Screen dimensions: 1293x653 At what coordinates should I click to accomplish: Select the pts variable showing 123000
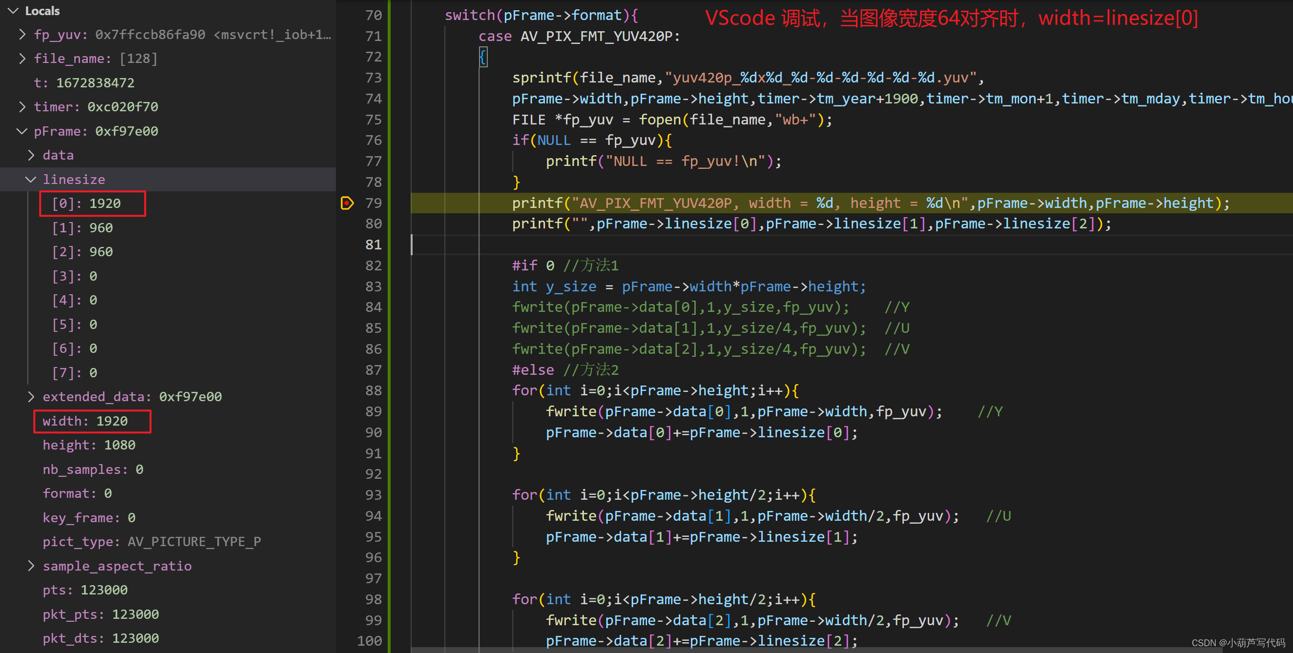[85, 590]
